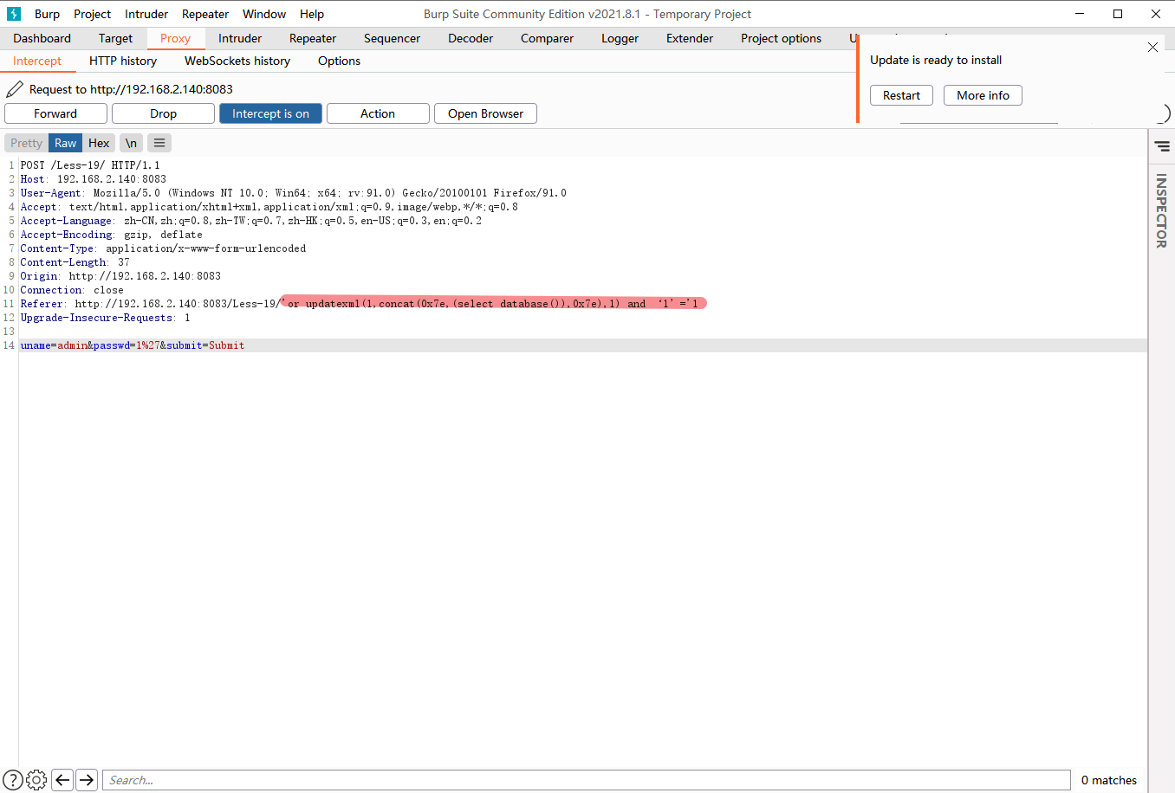Open the Project options tab
Viewport: 1175px width, 793px height.
[x=781, y=38]
